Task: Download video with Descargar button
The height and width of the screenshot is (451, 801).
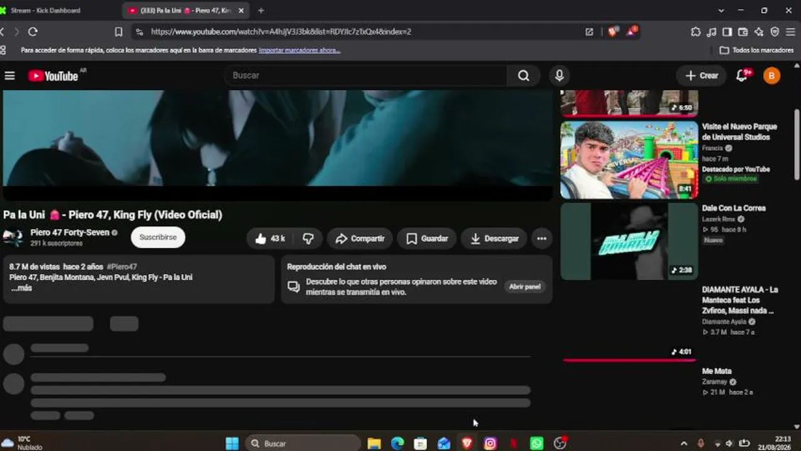Action: [x=494, y=239]
